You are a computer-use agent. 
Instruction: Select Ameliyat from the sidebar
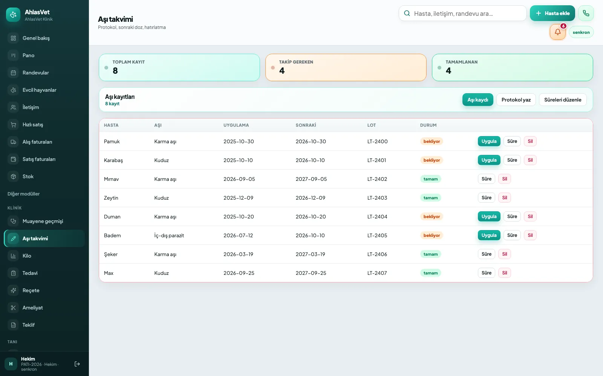click(x=44, y=308)
